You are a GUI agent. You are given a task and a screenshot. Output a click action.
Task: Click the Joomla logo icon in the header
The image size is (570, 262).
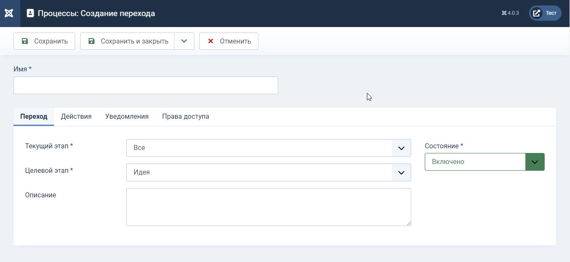pos(9,13)
